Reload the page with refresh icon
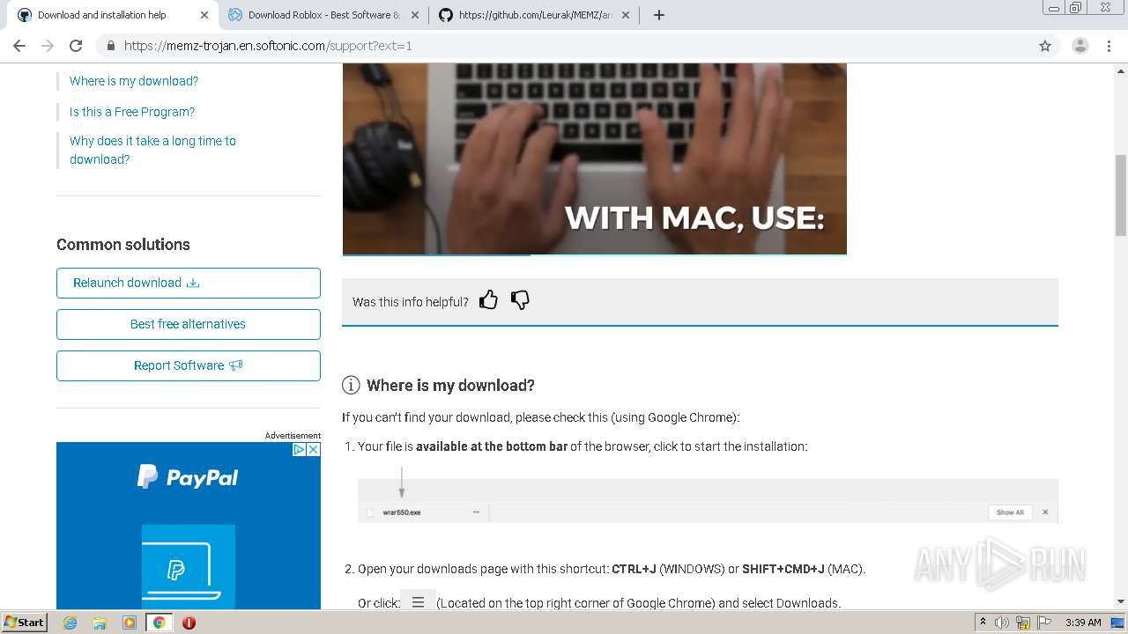This screenshot has height=634, width=1128. click(x=76, y=46)
